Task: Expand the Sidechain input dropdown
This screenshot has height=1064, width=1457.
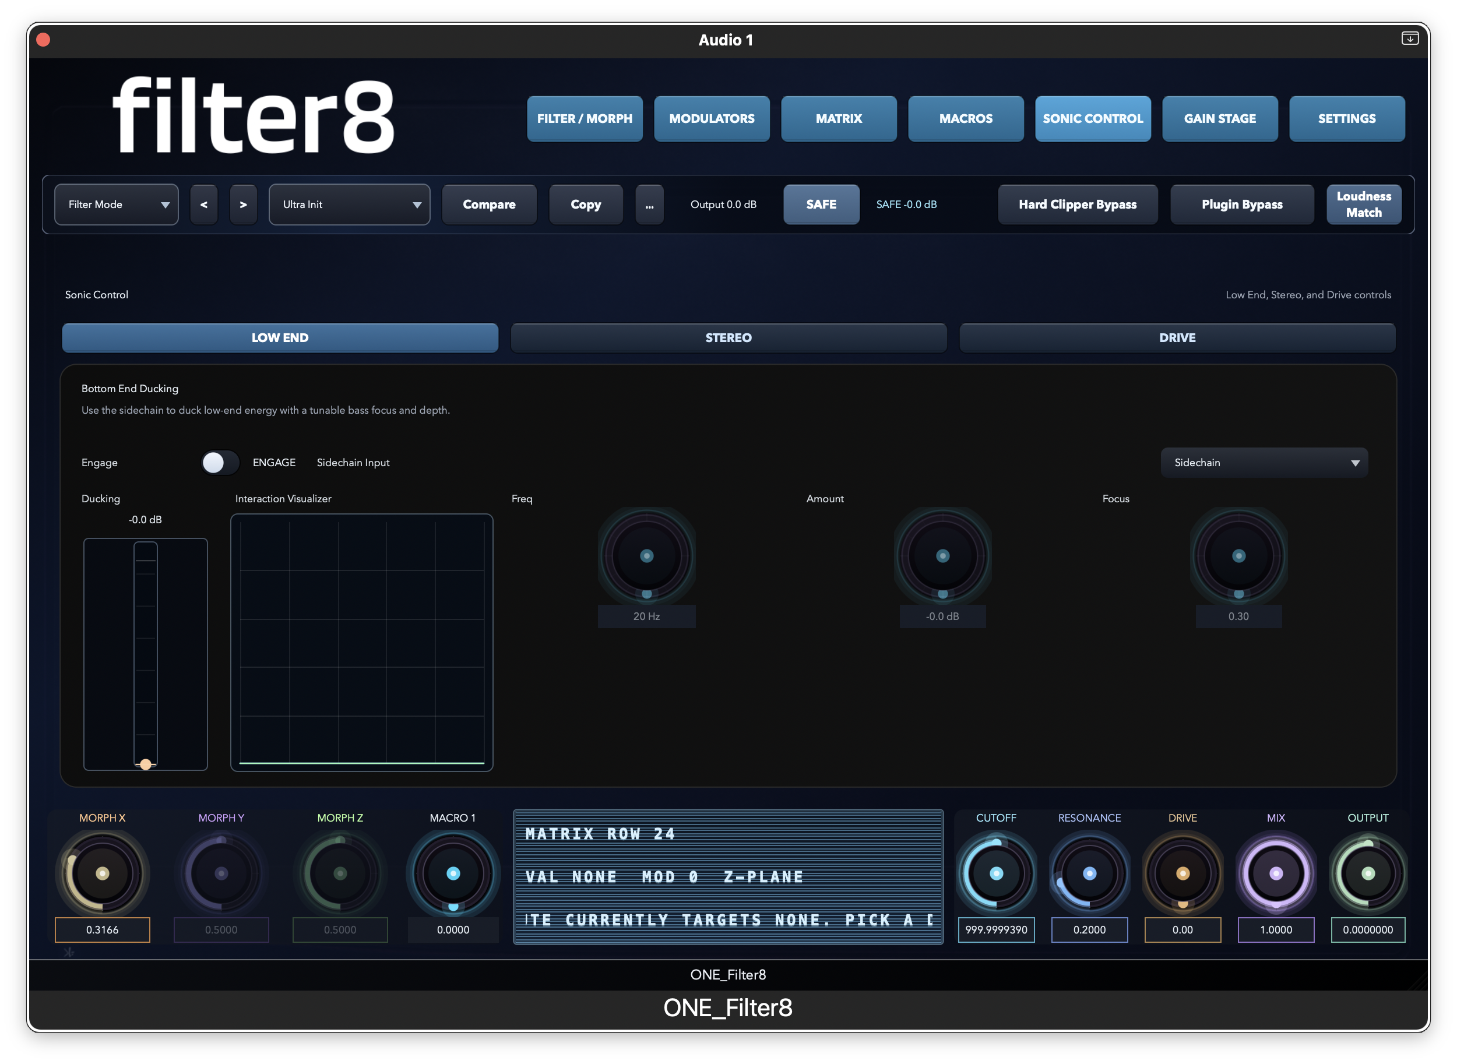Action: 1264,463
